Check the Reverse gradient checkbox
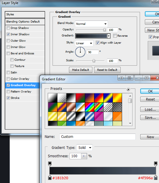The image size is (159, 183). coord(115,36)
